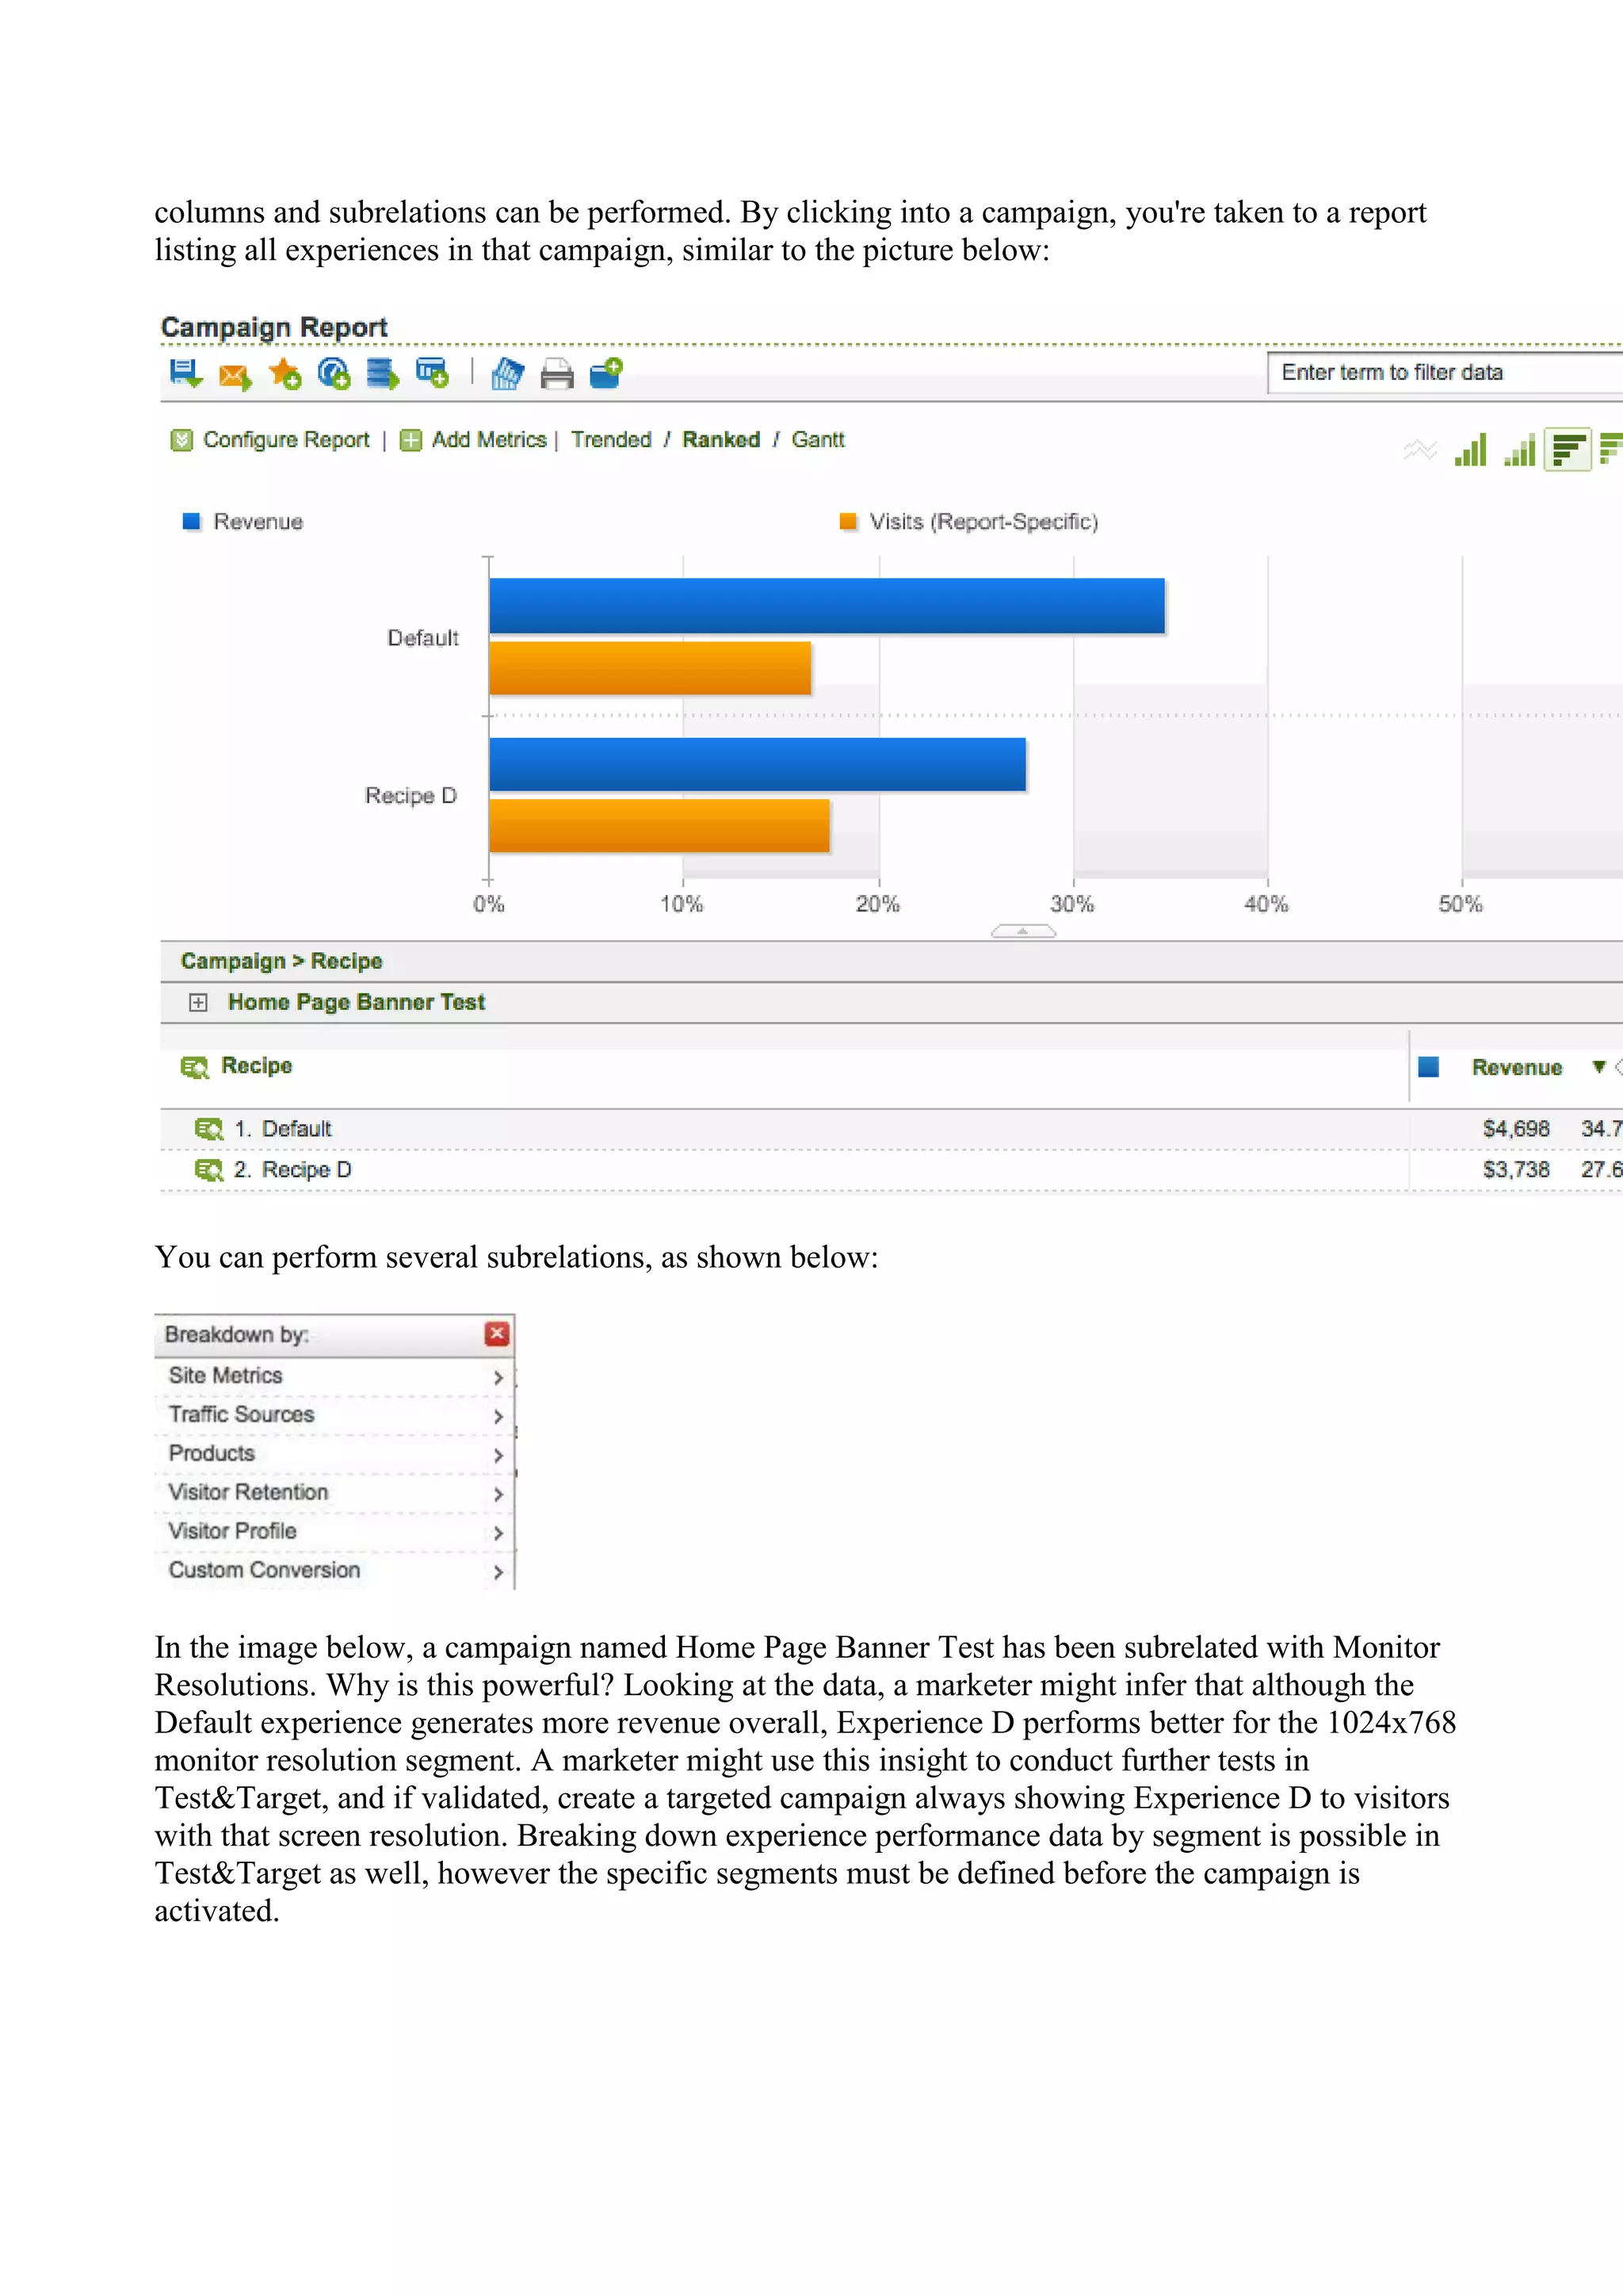Click the Visits (Report-Specific) legend label
Screen dimensions: 1623x2296
(983, 522)
